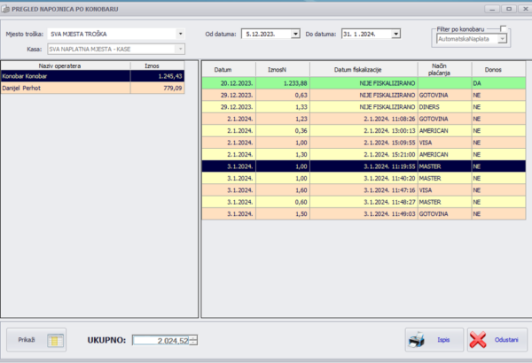The height and width of the screenshot is (363, 532).
Task: Click IznosN cell 0,63
Action: [x=283, y=96]
